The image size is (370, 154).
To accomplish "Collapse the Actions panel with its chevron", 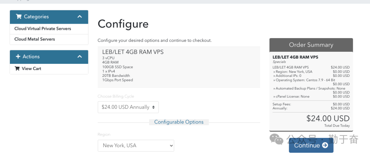I will click(x=80, y=57).
